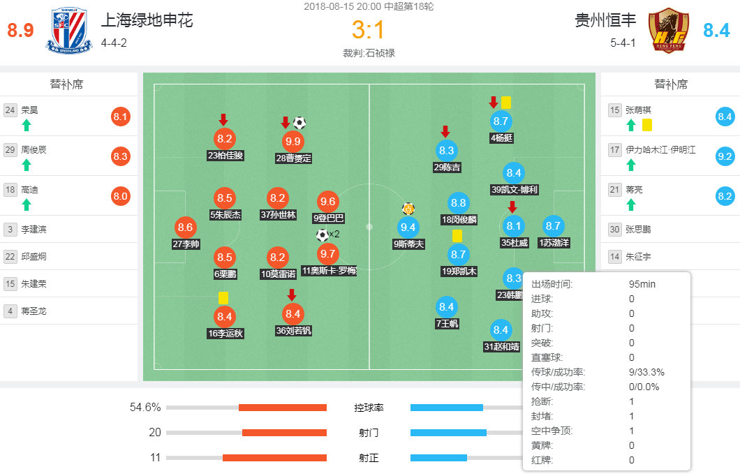Click the captain armband icon on 斯蒂夫
Screen dimensions: 740x476
click(408, 209)
